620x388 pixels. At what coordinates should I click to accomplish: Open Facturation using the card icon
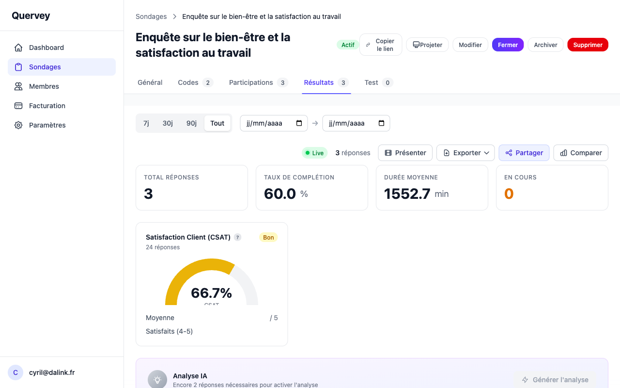[18, 106]
